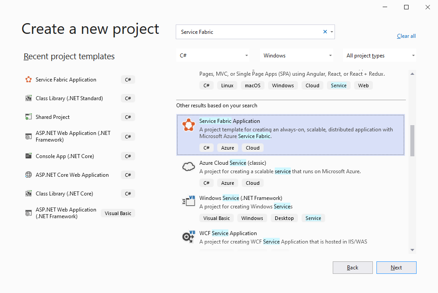Click the Next button
The width and height of the screenshot is (438, 293).
pos(397,268)
